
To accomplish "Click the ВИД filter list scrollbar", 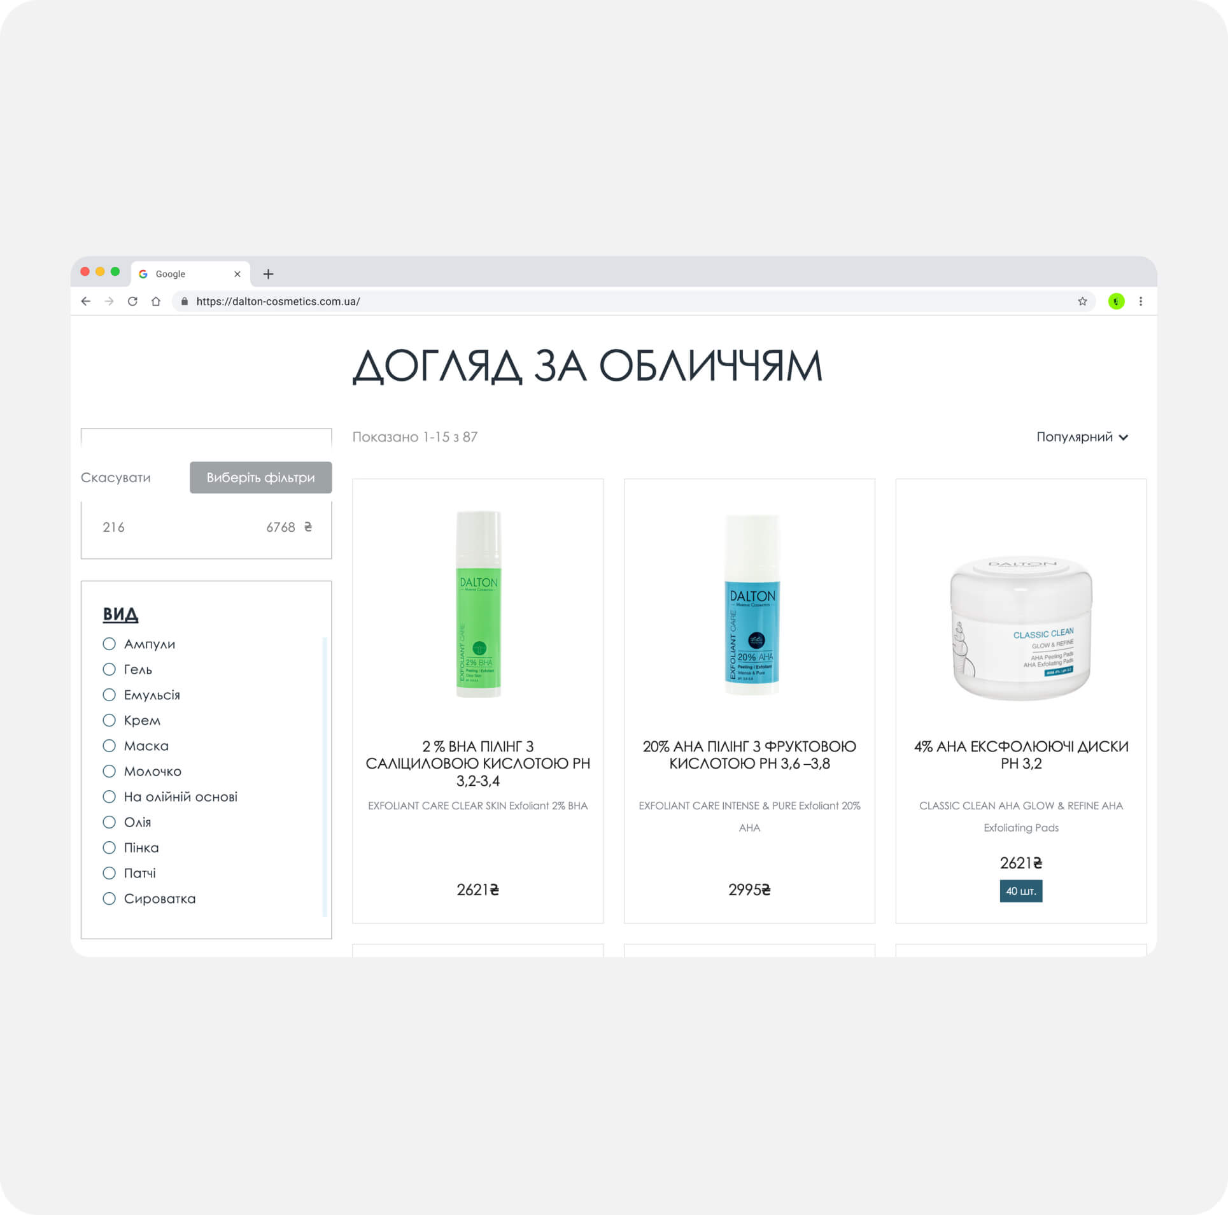I will [x=325, y=776].
